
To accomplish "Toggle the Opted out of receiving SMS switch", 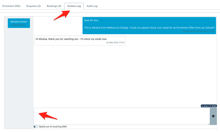I will 35,127.
